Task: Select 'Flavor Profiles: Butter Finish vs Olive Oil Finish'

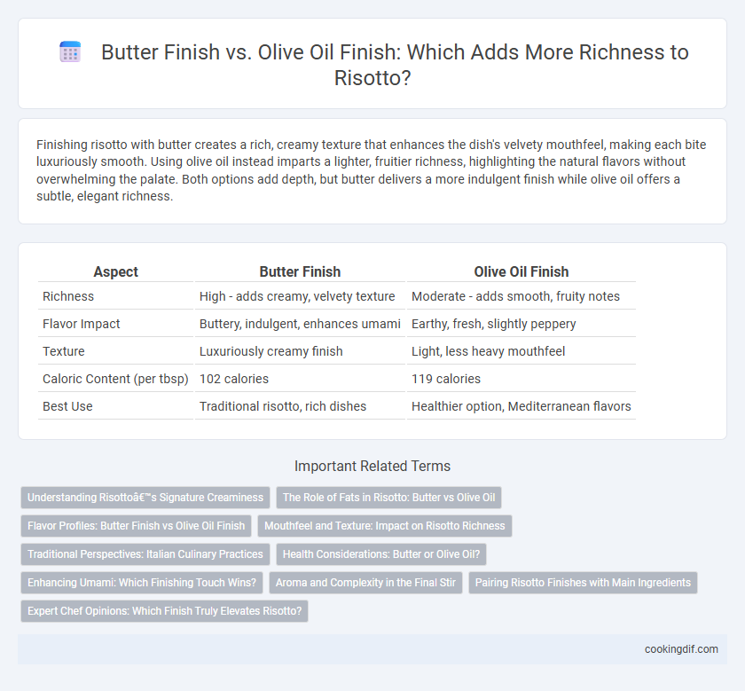Action: pyautogui.click(x=136, y=526)
